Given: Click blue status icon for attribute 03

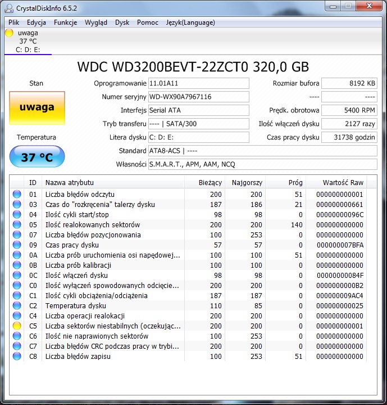Looking at the screenshot, I should 17,204.
